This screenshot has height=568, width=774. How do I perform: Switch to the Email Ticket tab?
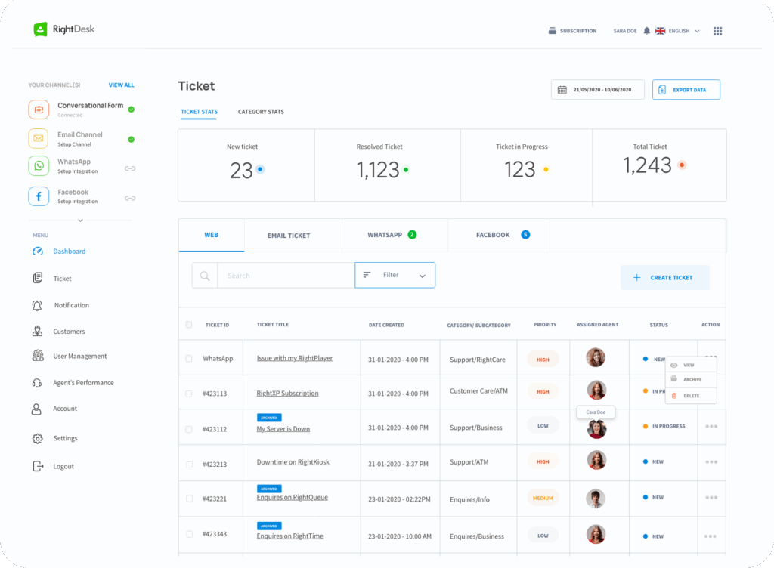(x=289, y=236)
